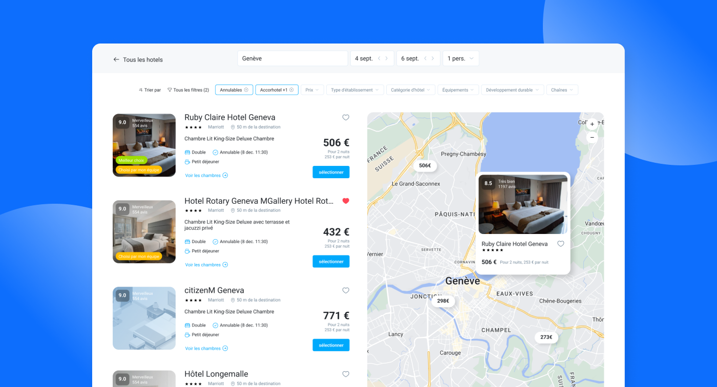717x387 pixels.
Task: Click the Petit déjeuner cup icon for citizenM
Action: pyautogui.click(x=187, y=335)
